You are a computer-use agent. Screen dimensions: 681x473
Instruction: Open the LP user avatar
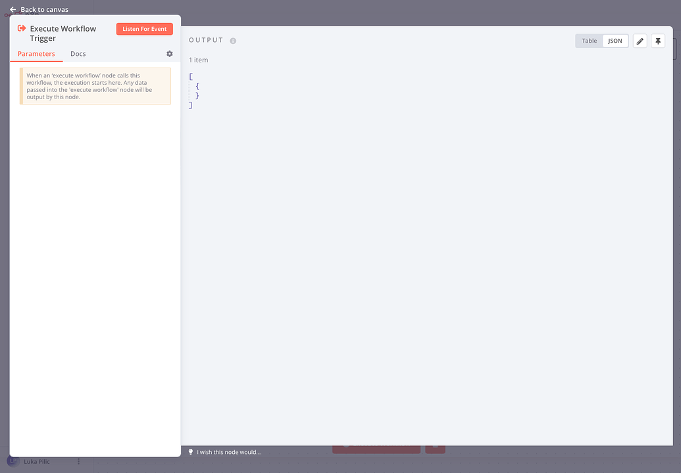[x=13, y=461]
